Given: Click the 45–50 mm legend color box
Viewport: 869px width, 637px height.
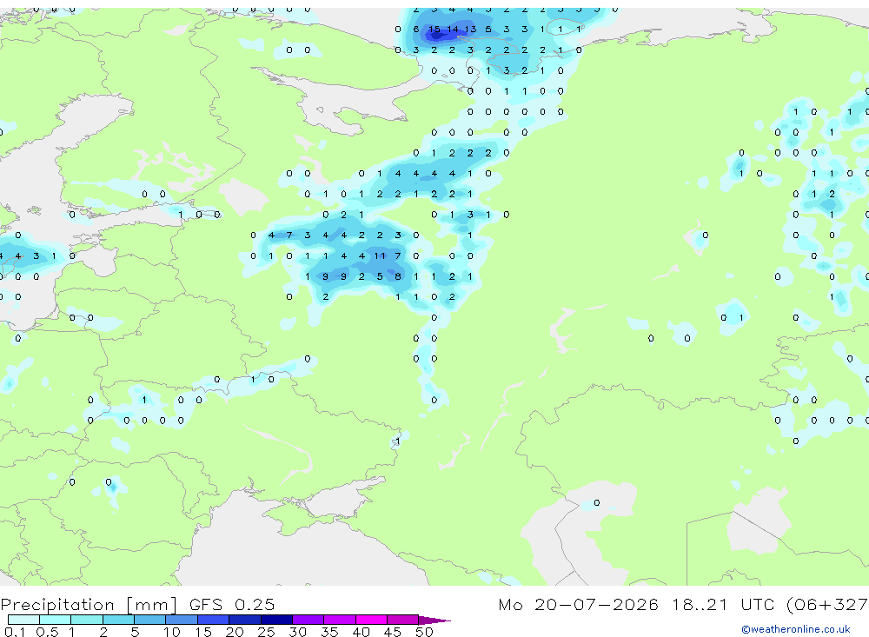Looking at the screenshot, I should [403, 620].
